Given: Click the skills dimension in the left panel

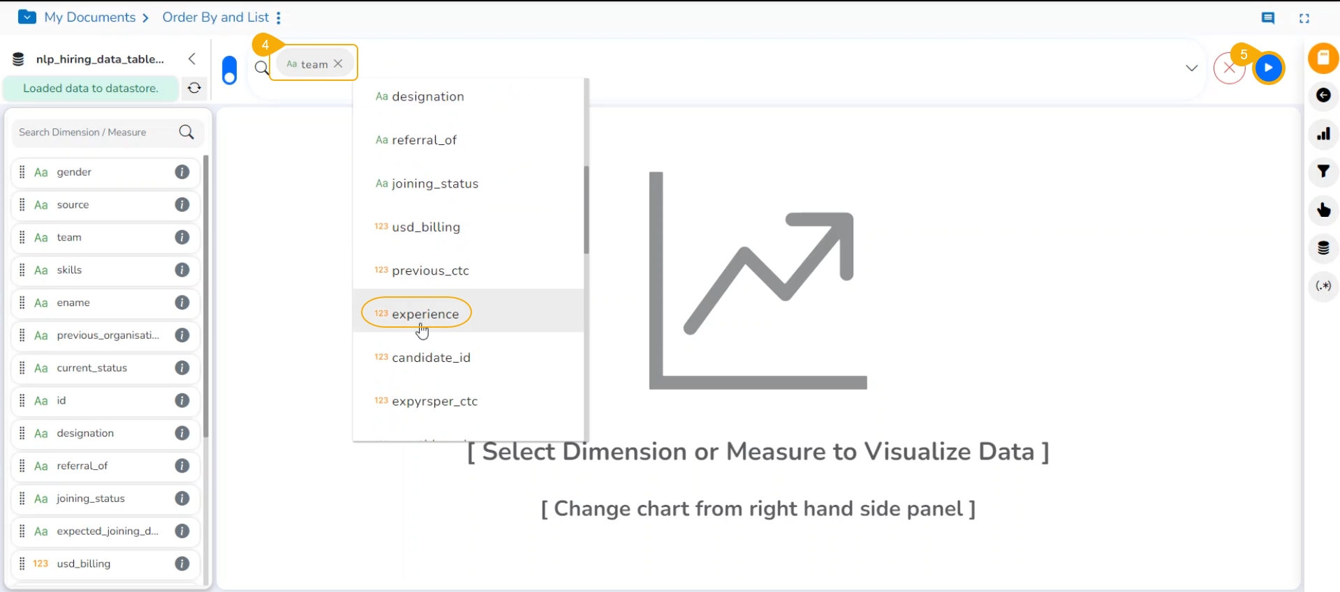Looking at the screenshot, I should pos(70,270).
